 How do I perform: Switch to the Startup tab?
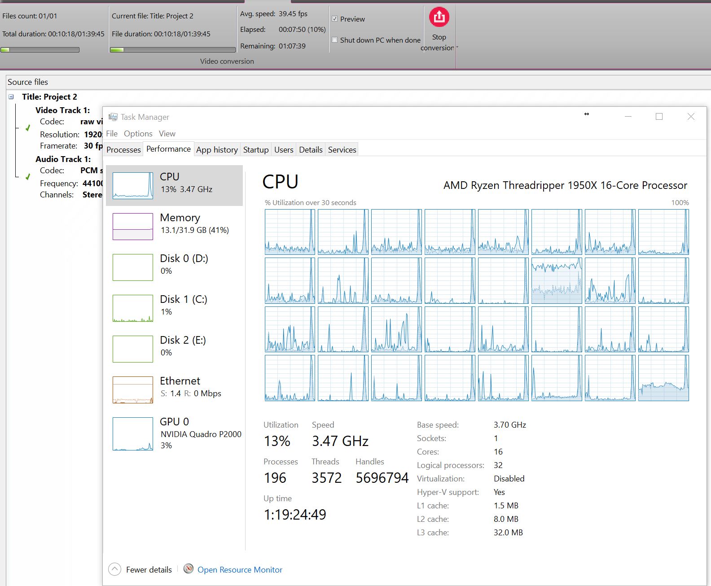(256, 150)
